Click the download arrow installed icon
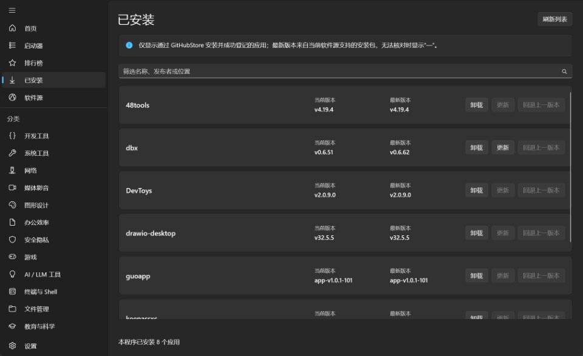583x356 pixels. pos(12,80)
